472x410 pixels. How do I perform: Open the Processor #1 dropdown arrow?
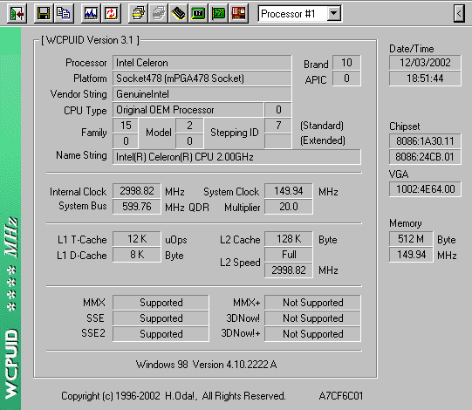point(334,14)
